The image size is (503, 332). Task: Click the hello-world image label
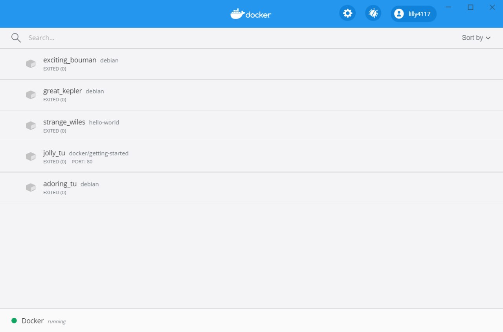point(104,122)
